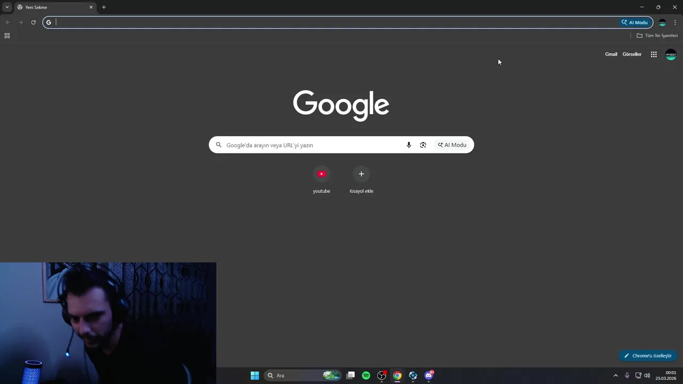Open Task View in the taskbar

pyautogui.click(x=351, y=375)
